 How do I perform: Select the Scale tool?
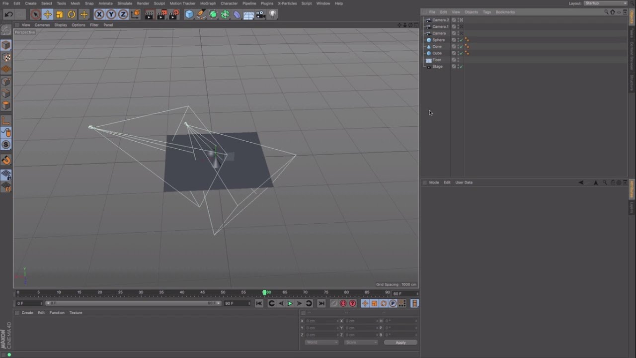point(60,14)
